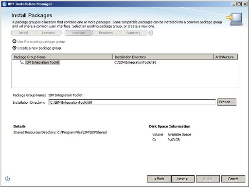Select 'Use the existing package group' radio
Image resolution: width=249 pixels, height=187 pixels.
pos(15,41)
